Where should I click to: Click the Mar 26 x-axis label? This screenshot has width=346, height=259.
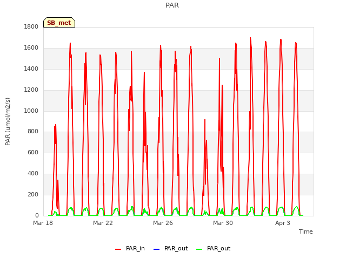[163, 223]
